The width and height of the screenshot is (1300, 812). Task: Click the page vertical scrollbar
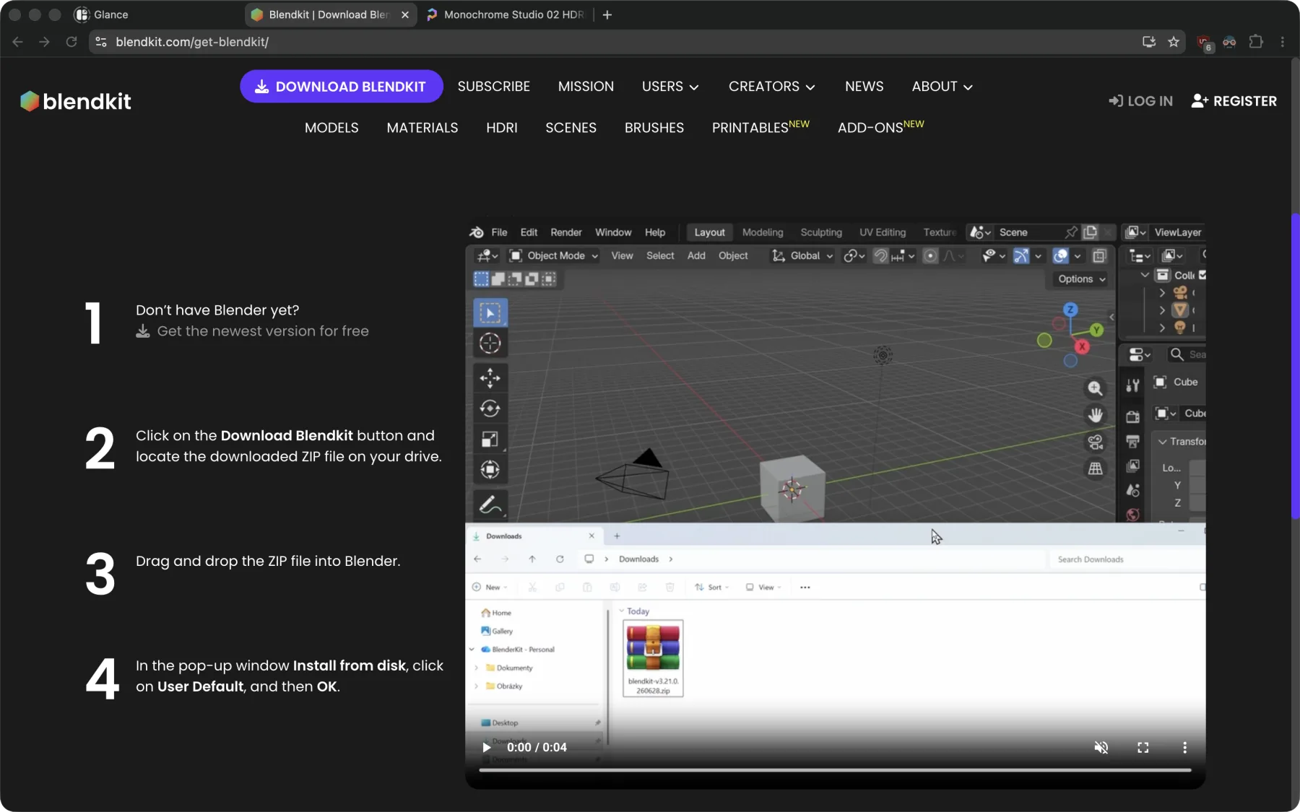point(1295,365)
